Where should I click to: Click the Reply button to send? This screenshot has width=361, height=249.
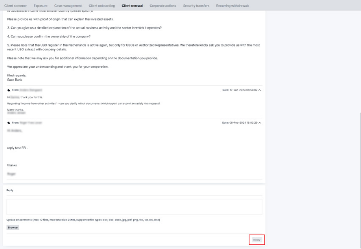point(257,240)
